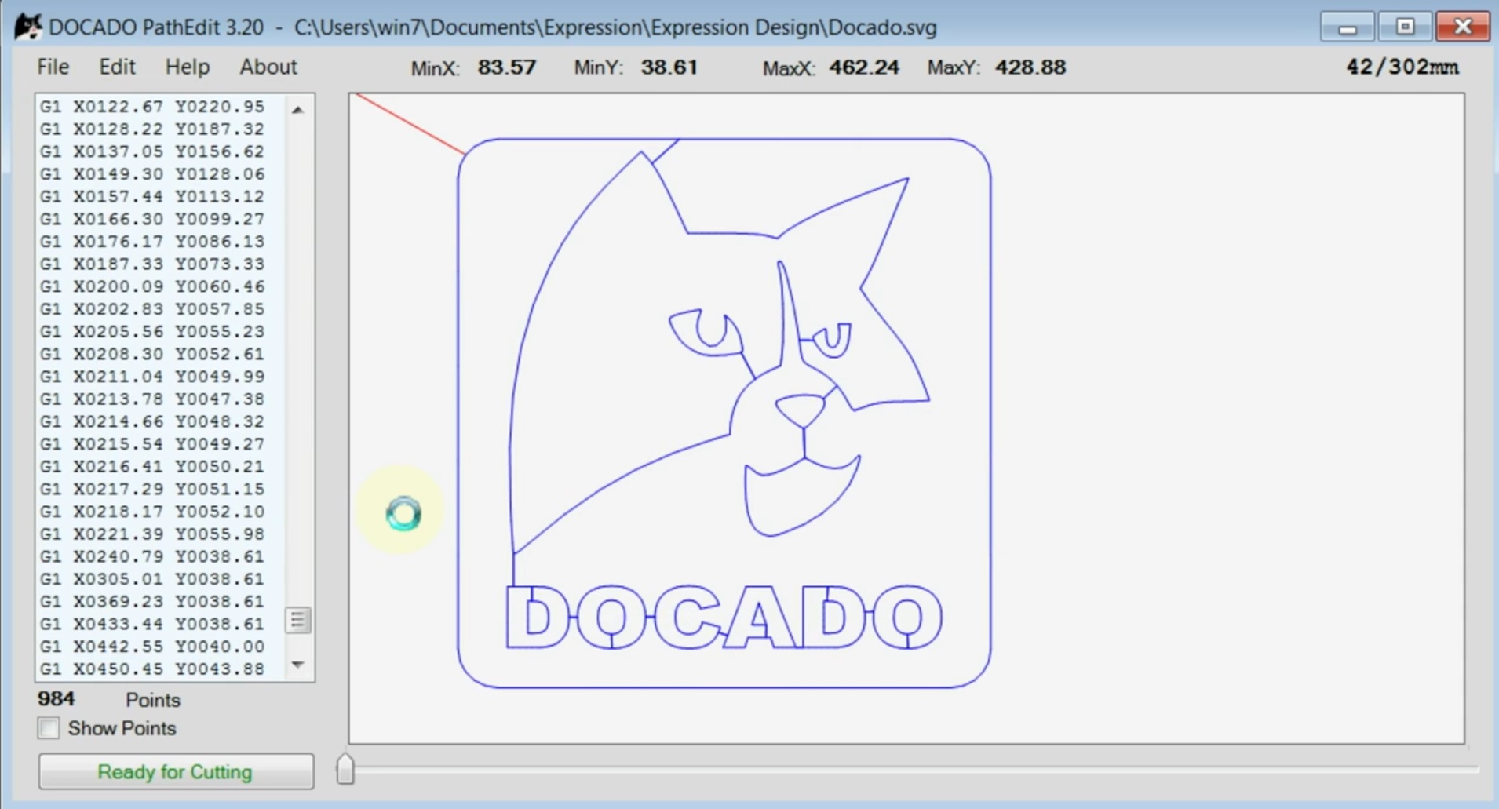Click the path progress slider handle

(345, 769)
